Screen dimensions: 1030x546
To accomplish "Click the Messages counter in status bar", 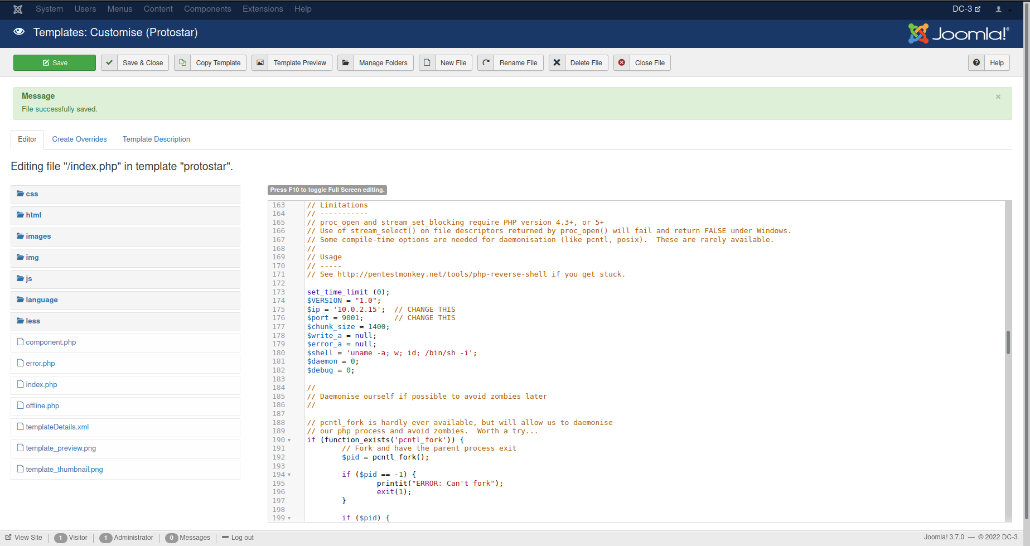I will [188, 538].
